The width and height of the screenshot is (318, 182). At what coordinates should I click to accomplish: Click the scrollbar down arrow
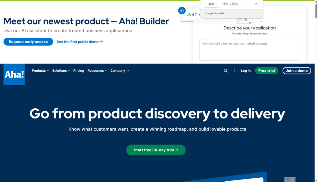316,180
